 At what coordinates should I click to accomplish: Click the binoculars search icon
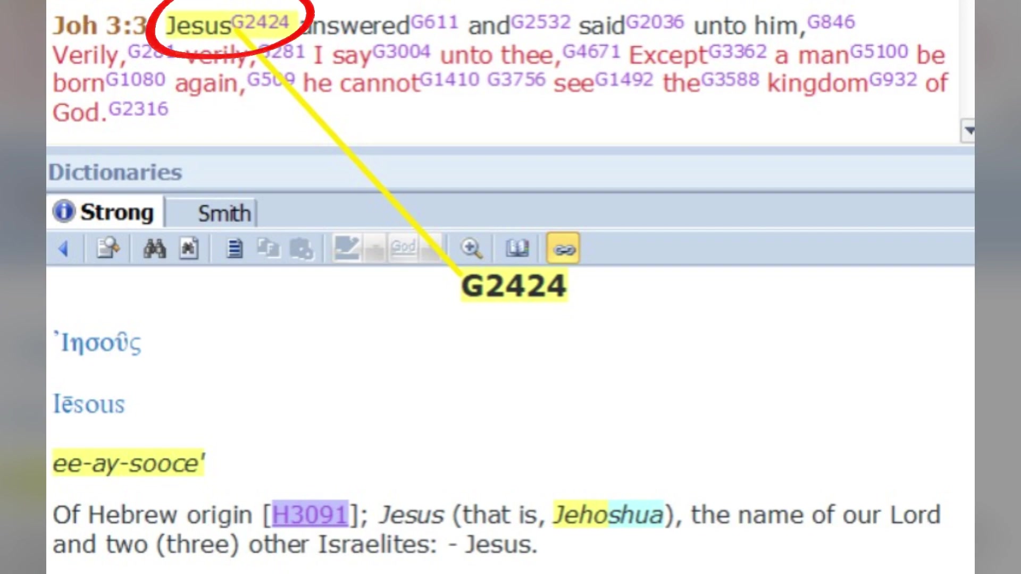[x=154, y=249]
